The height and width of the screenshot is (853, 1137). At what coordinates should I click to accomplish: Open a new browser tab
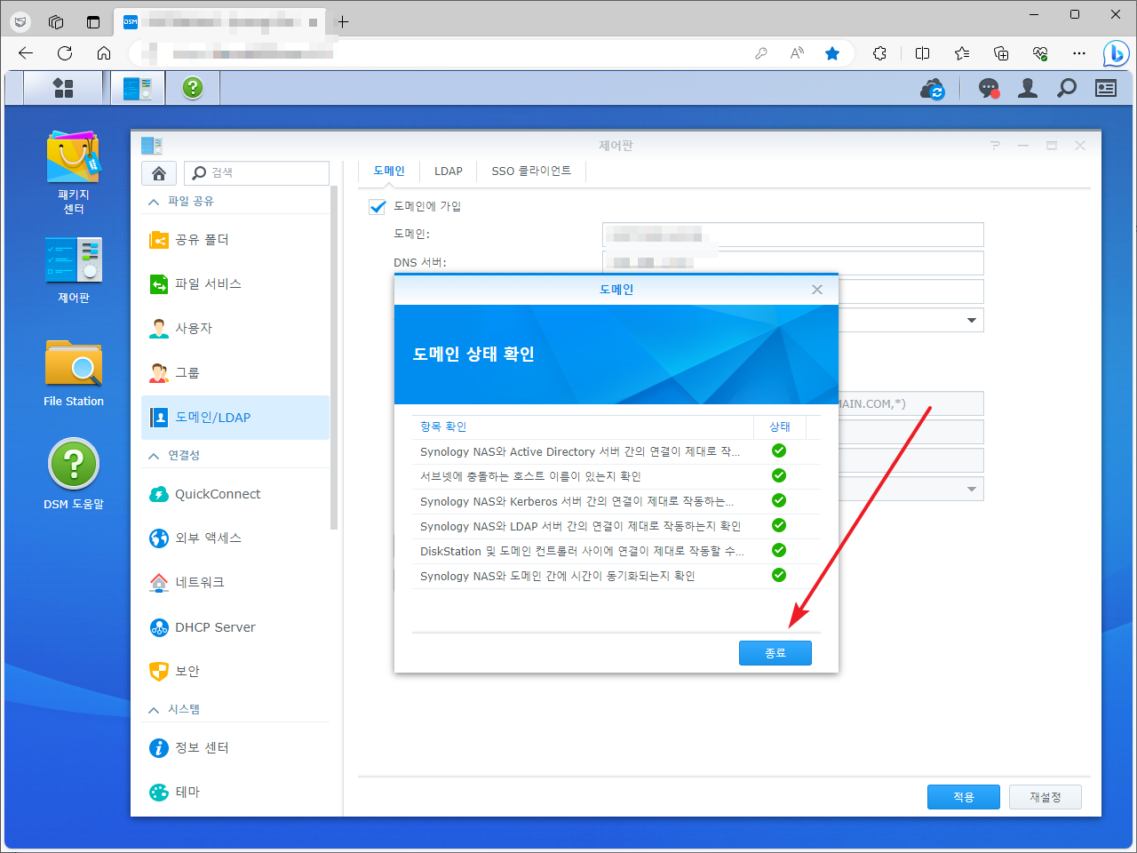tap(343, 22)
